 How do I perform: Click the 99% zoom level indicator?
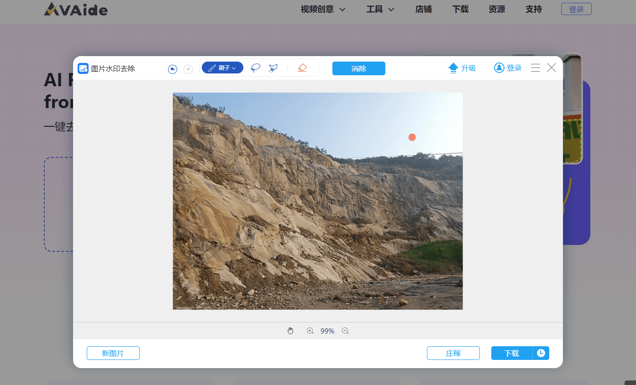coord(327,331)
